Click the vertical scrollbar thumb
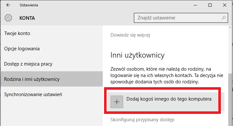This screenshot has height=126, width=233. [x=230, y=99]
